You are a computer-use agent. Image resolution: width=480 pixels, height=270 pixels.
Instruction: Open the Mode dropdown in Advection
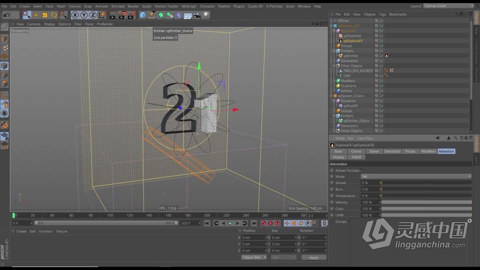[416, 176]
